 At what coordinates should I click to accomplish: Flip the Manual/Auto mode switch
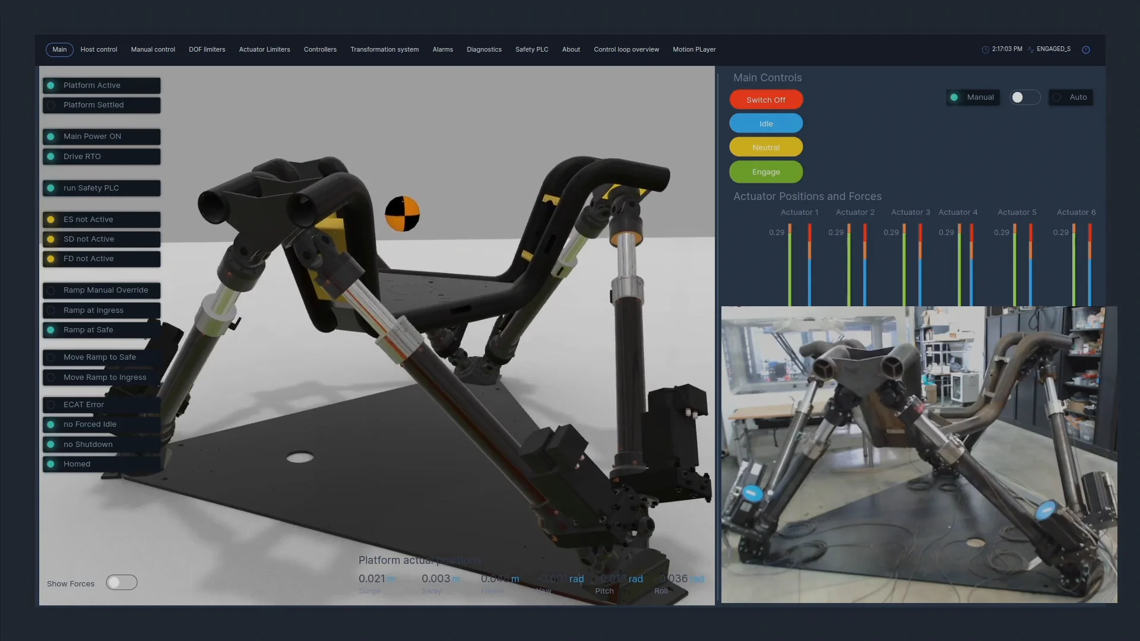[x=1025, y=97]
